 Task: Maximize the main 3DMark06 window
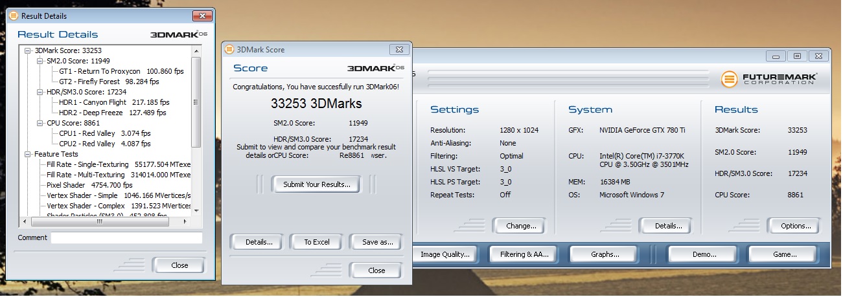(798, 56)
